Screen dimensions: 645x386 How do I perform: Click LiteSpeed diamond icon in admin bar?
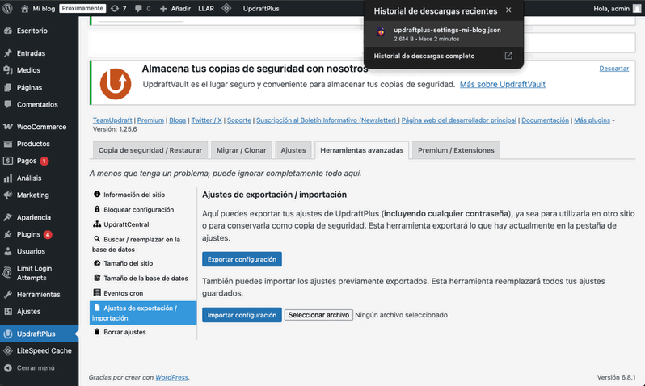click(x=226, y=8)
